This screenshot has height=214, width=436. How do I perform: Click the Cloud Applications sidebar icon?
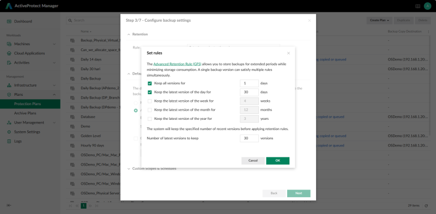[x=9, y=53]
